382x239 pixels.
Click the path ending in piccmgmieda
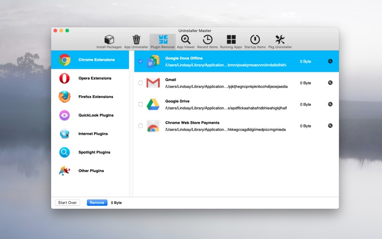tap(225, 130)
